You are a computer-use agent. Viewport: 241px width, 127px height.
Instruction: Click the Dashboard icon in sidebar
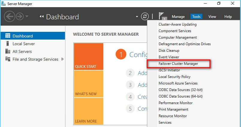8,36
